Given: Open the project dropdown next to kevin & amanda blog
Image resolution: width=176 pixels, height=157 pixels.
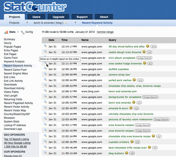Looking at the screenshot, I should click(66, 23).
